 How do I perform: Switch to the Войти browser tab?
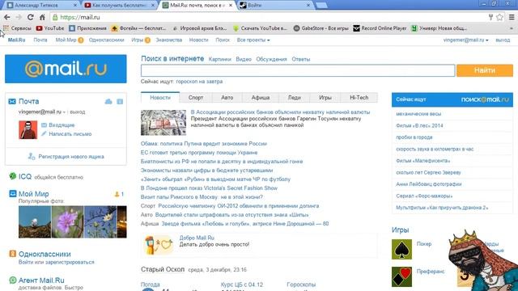coord(275,6)
